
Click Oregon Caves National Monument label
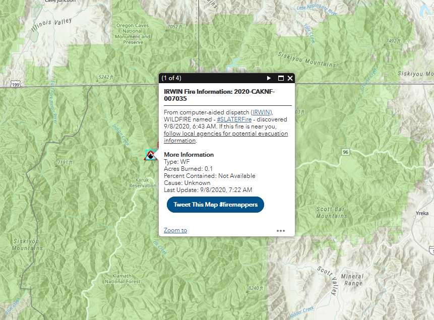coord(133,34)
